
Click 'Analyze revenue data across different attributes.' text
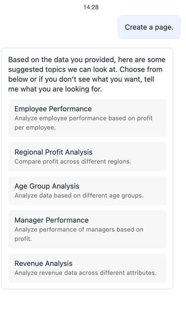[85, 273]
